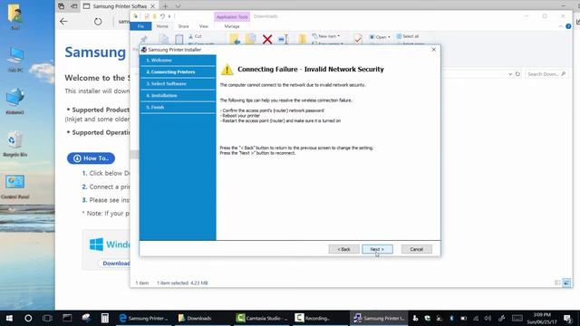This screenshot has width=580, height=326.
Task: Open the Open dropdown in the ribbon
Action: pos(380,37)
